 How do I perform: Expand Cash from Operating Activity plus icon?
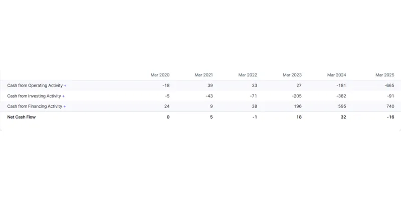[x=65, y=85]
